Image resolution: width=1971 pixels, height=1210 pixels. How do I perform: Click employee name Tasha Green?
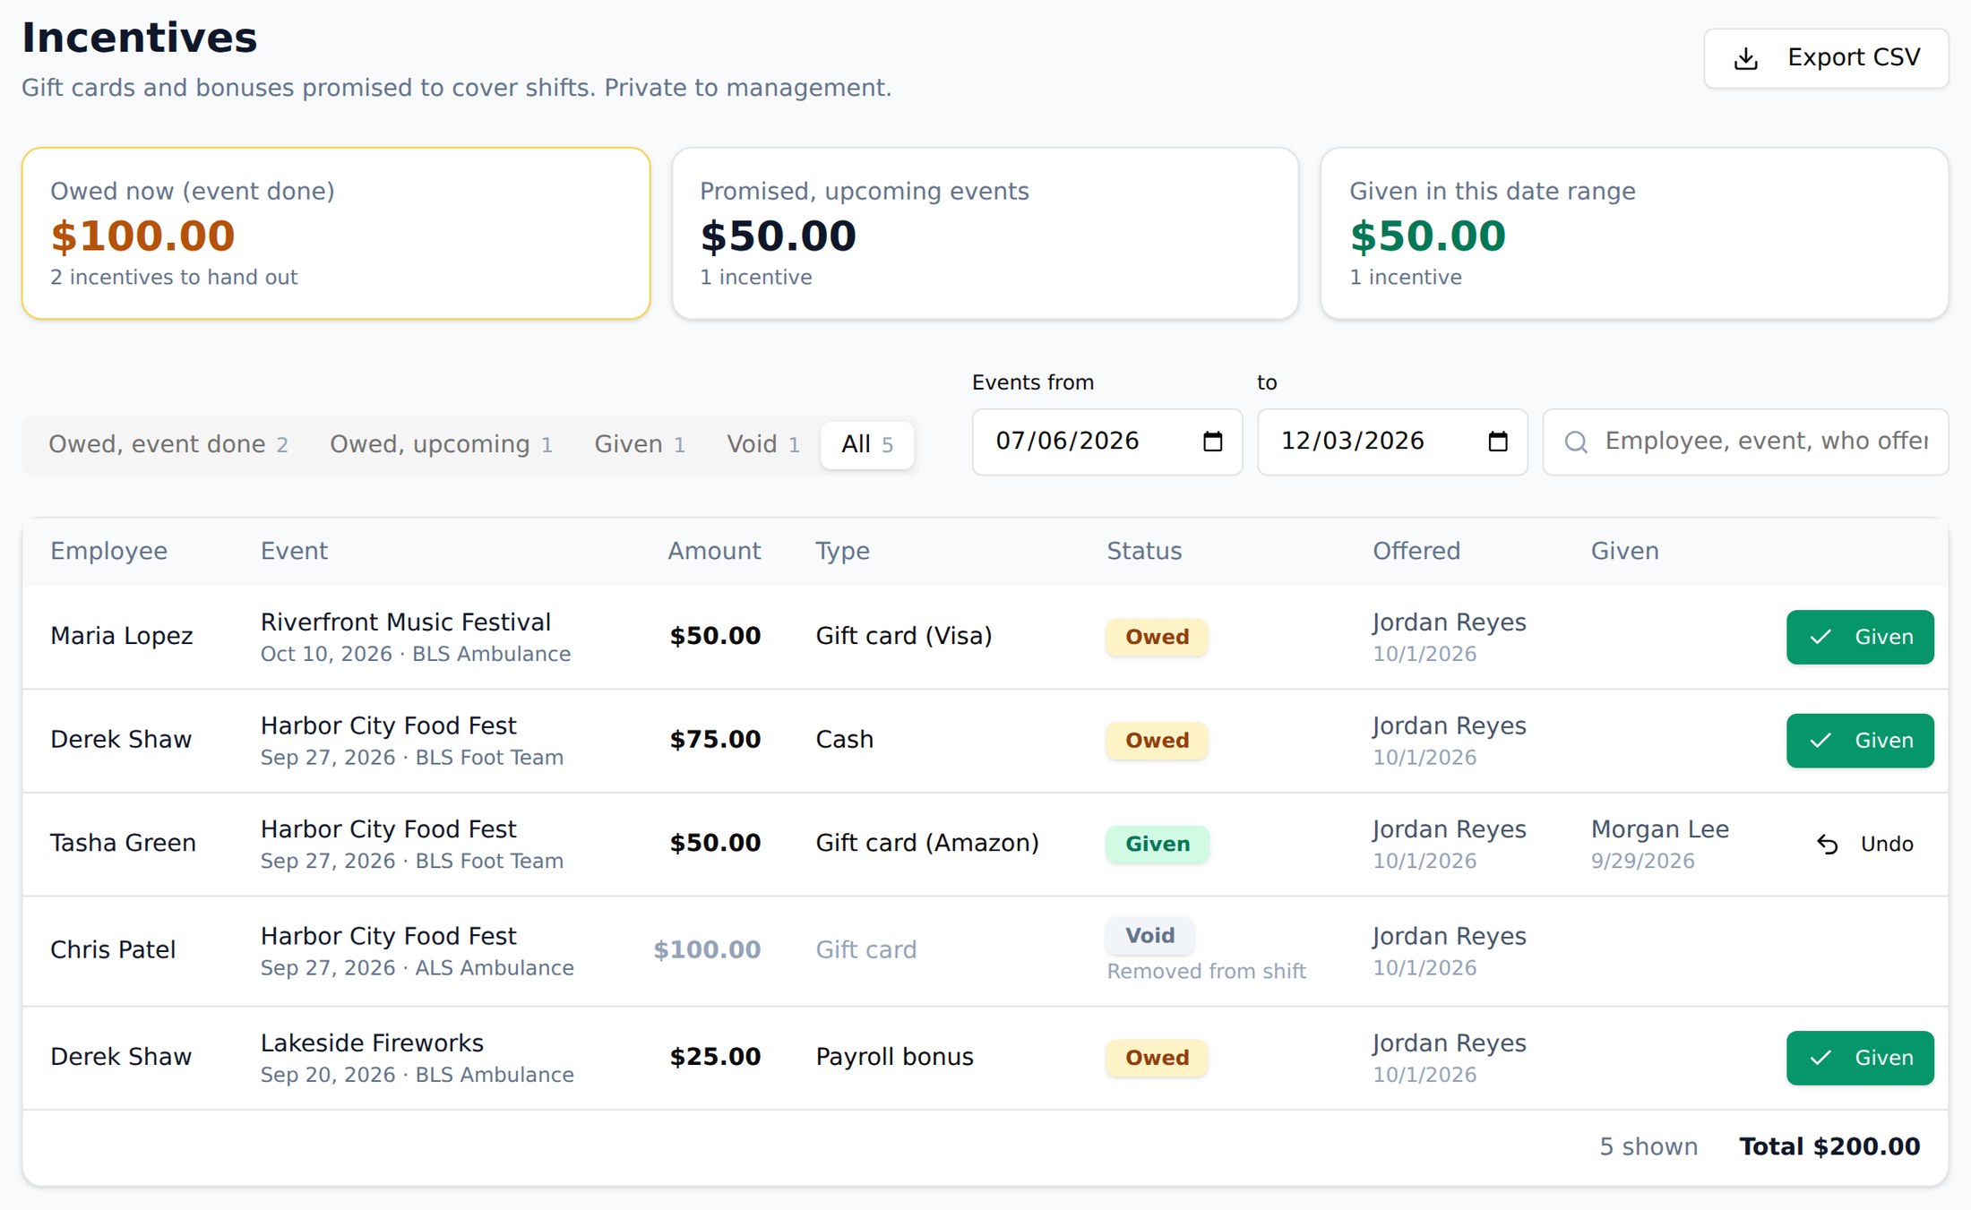(x=123, y=843)
